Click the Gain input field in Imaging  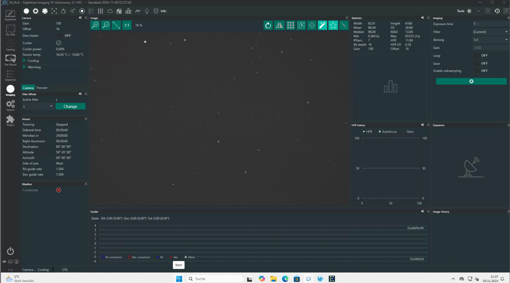[x=491, y=48]
